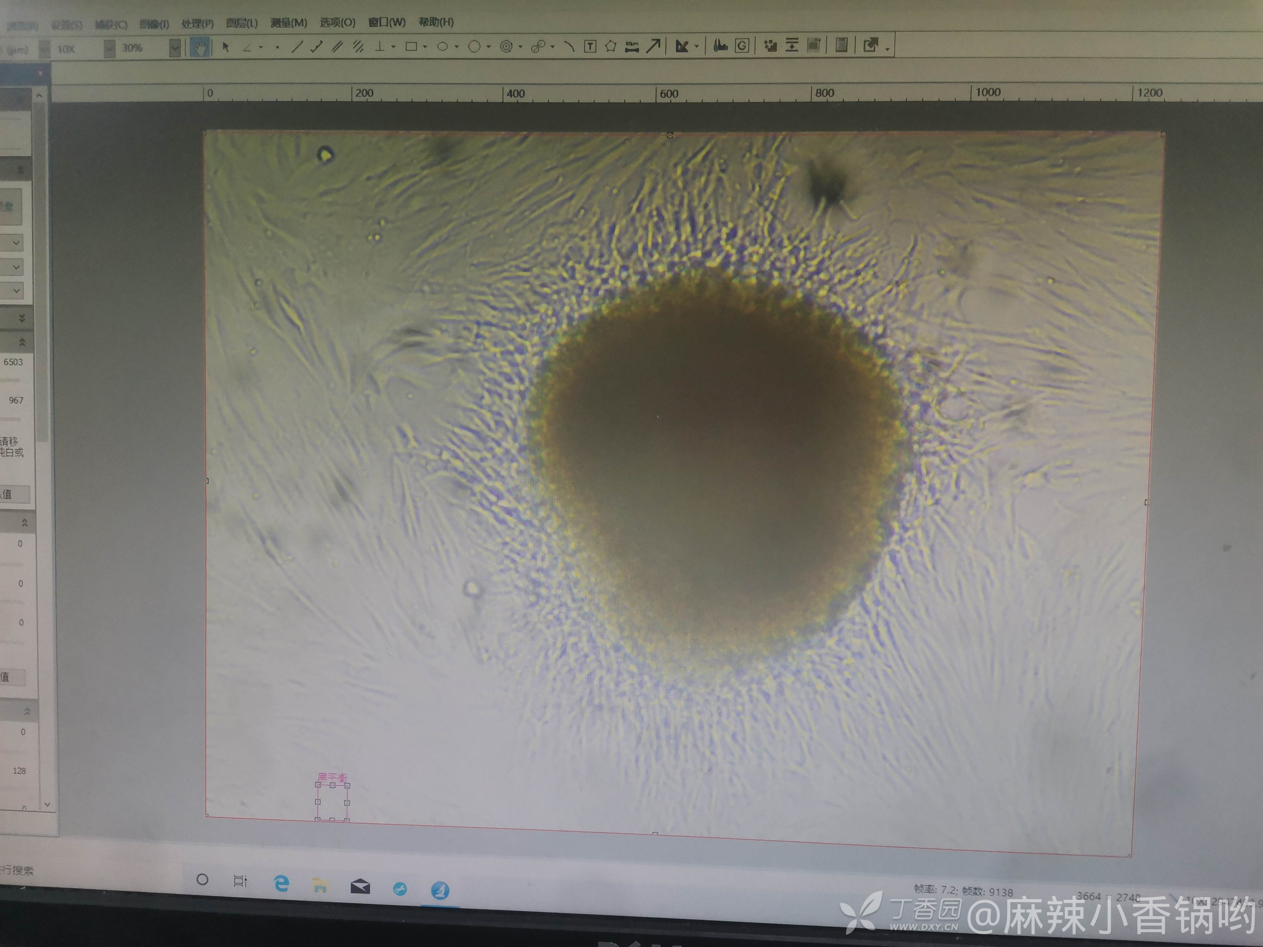1263x947 pixels.
Task: Choose the two parallel lines tool
Action: (x=338, y=47)
